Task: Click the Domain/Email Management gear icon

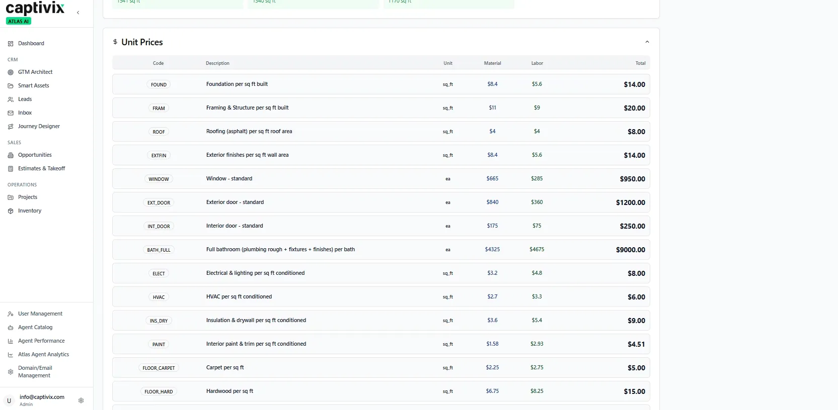Action: coord(11,372)
